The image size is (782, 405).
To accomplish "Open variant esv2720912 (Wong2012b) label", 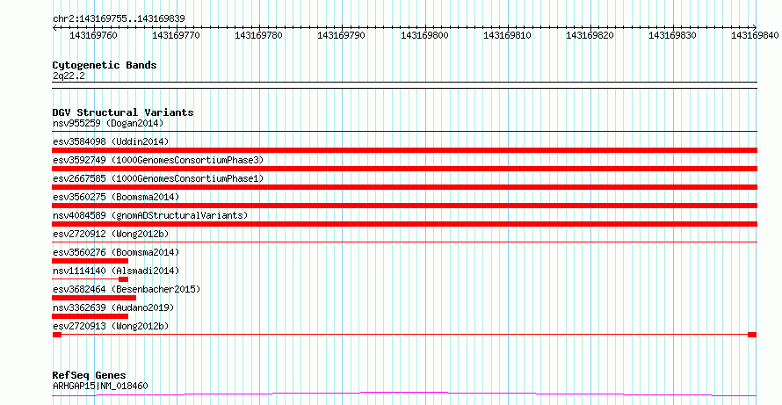I will coord(111,234).
